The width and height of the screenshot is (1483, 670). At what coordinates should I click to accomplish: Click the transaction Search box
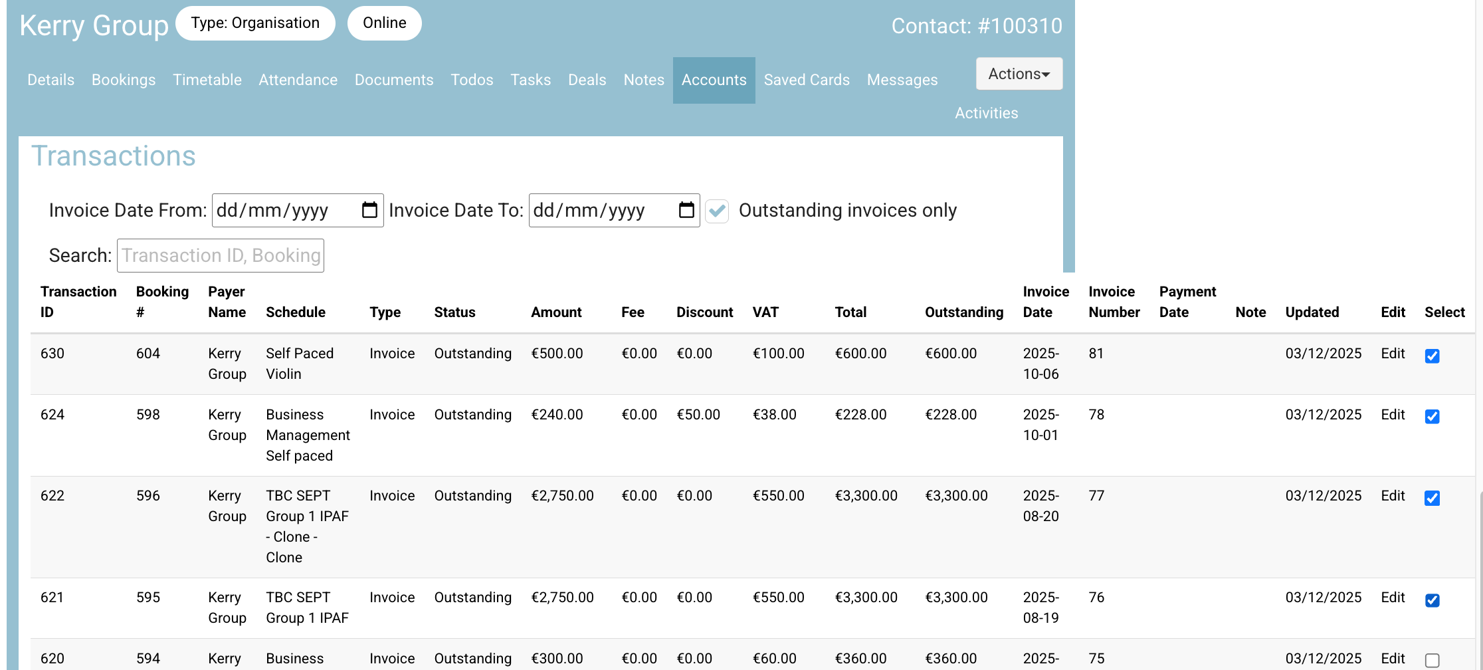[221, 255]
